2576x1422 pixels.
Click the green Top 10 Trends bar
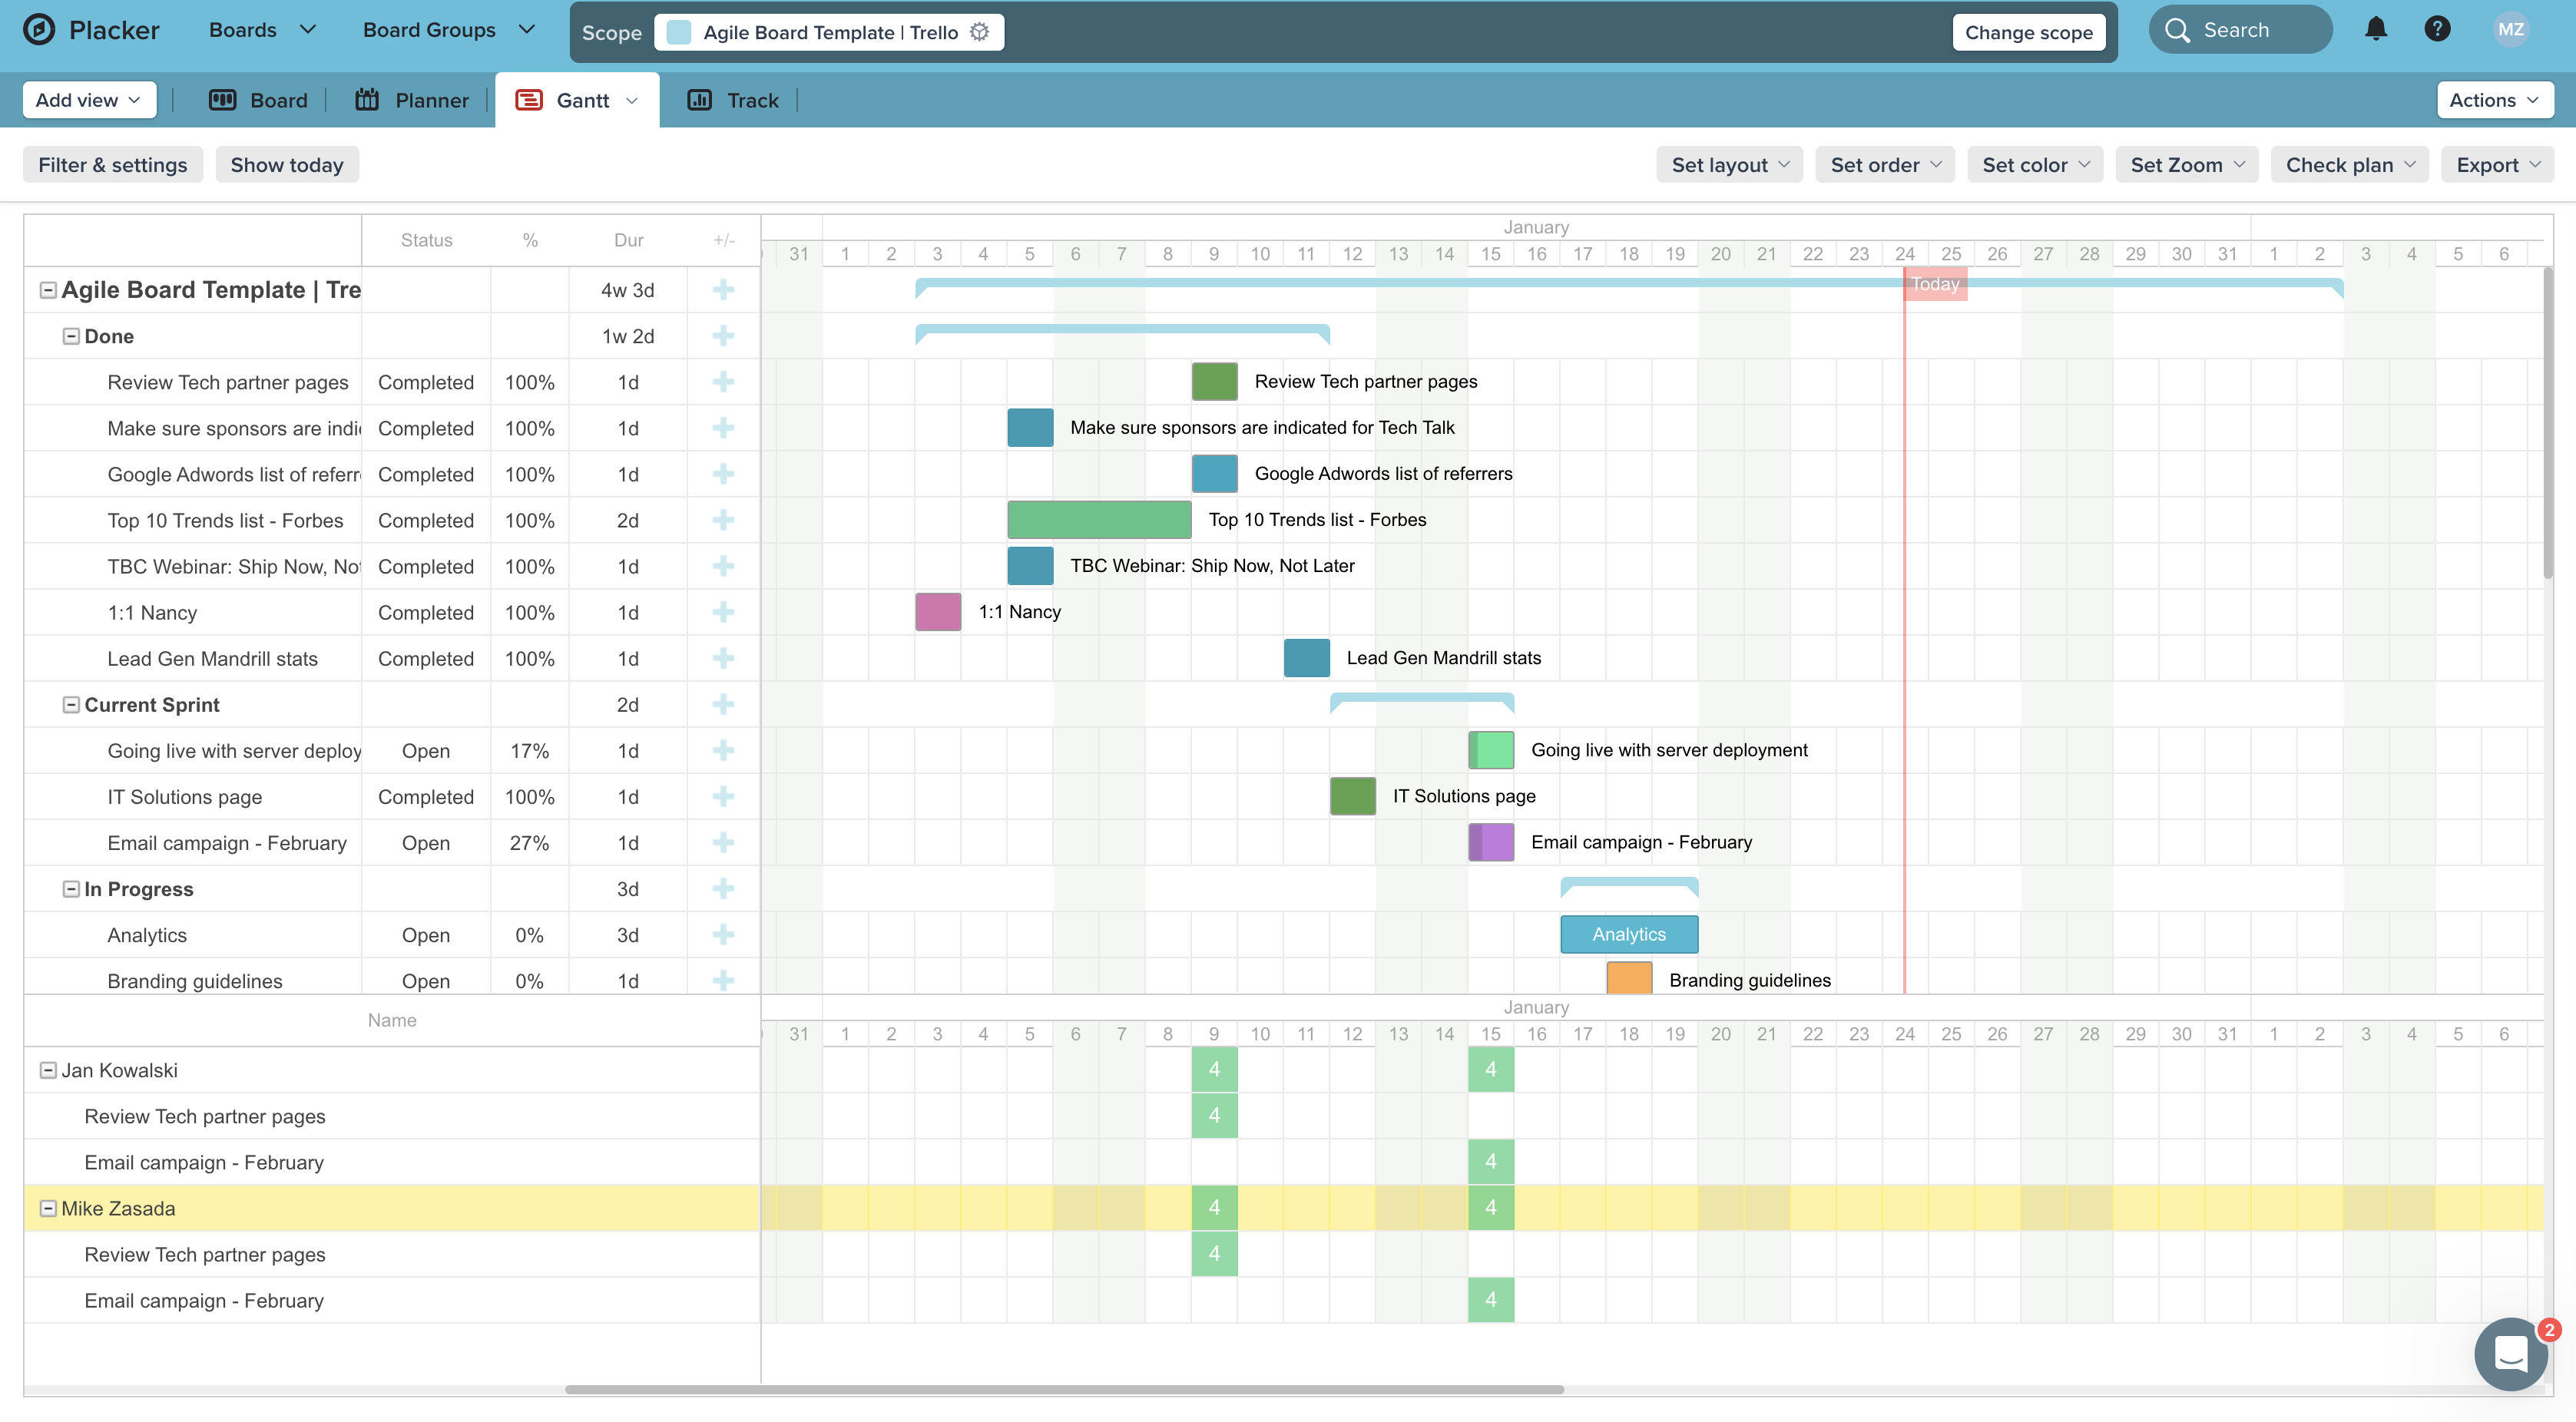(1098, 520)
